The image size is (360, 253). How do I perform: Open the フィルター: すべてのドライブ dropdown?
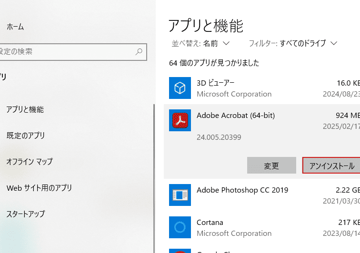(x=293, y=43)
